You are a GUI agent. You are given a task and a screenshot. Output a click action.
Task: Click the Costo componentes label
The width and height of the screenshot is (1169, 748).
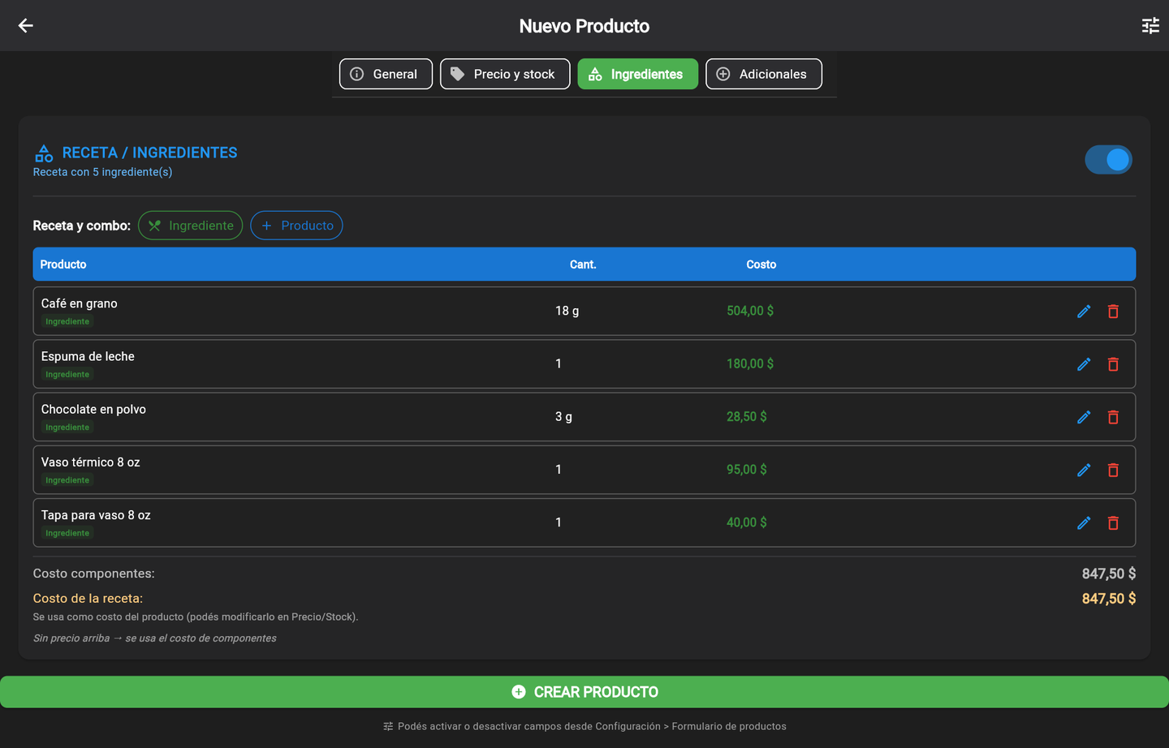(x=93, y=574)
